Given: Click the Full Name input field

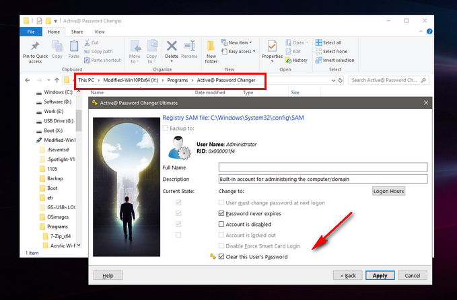Looking at the screenshot, I should [x=323, y=167].
